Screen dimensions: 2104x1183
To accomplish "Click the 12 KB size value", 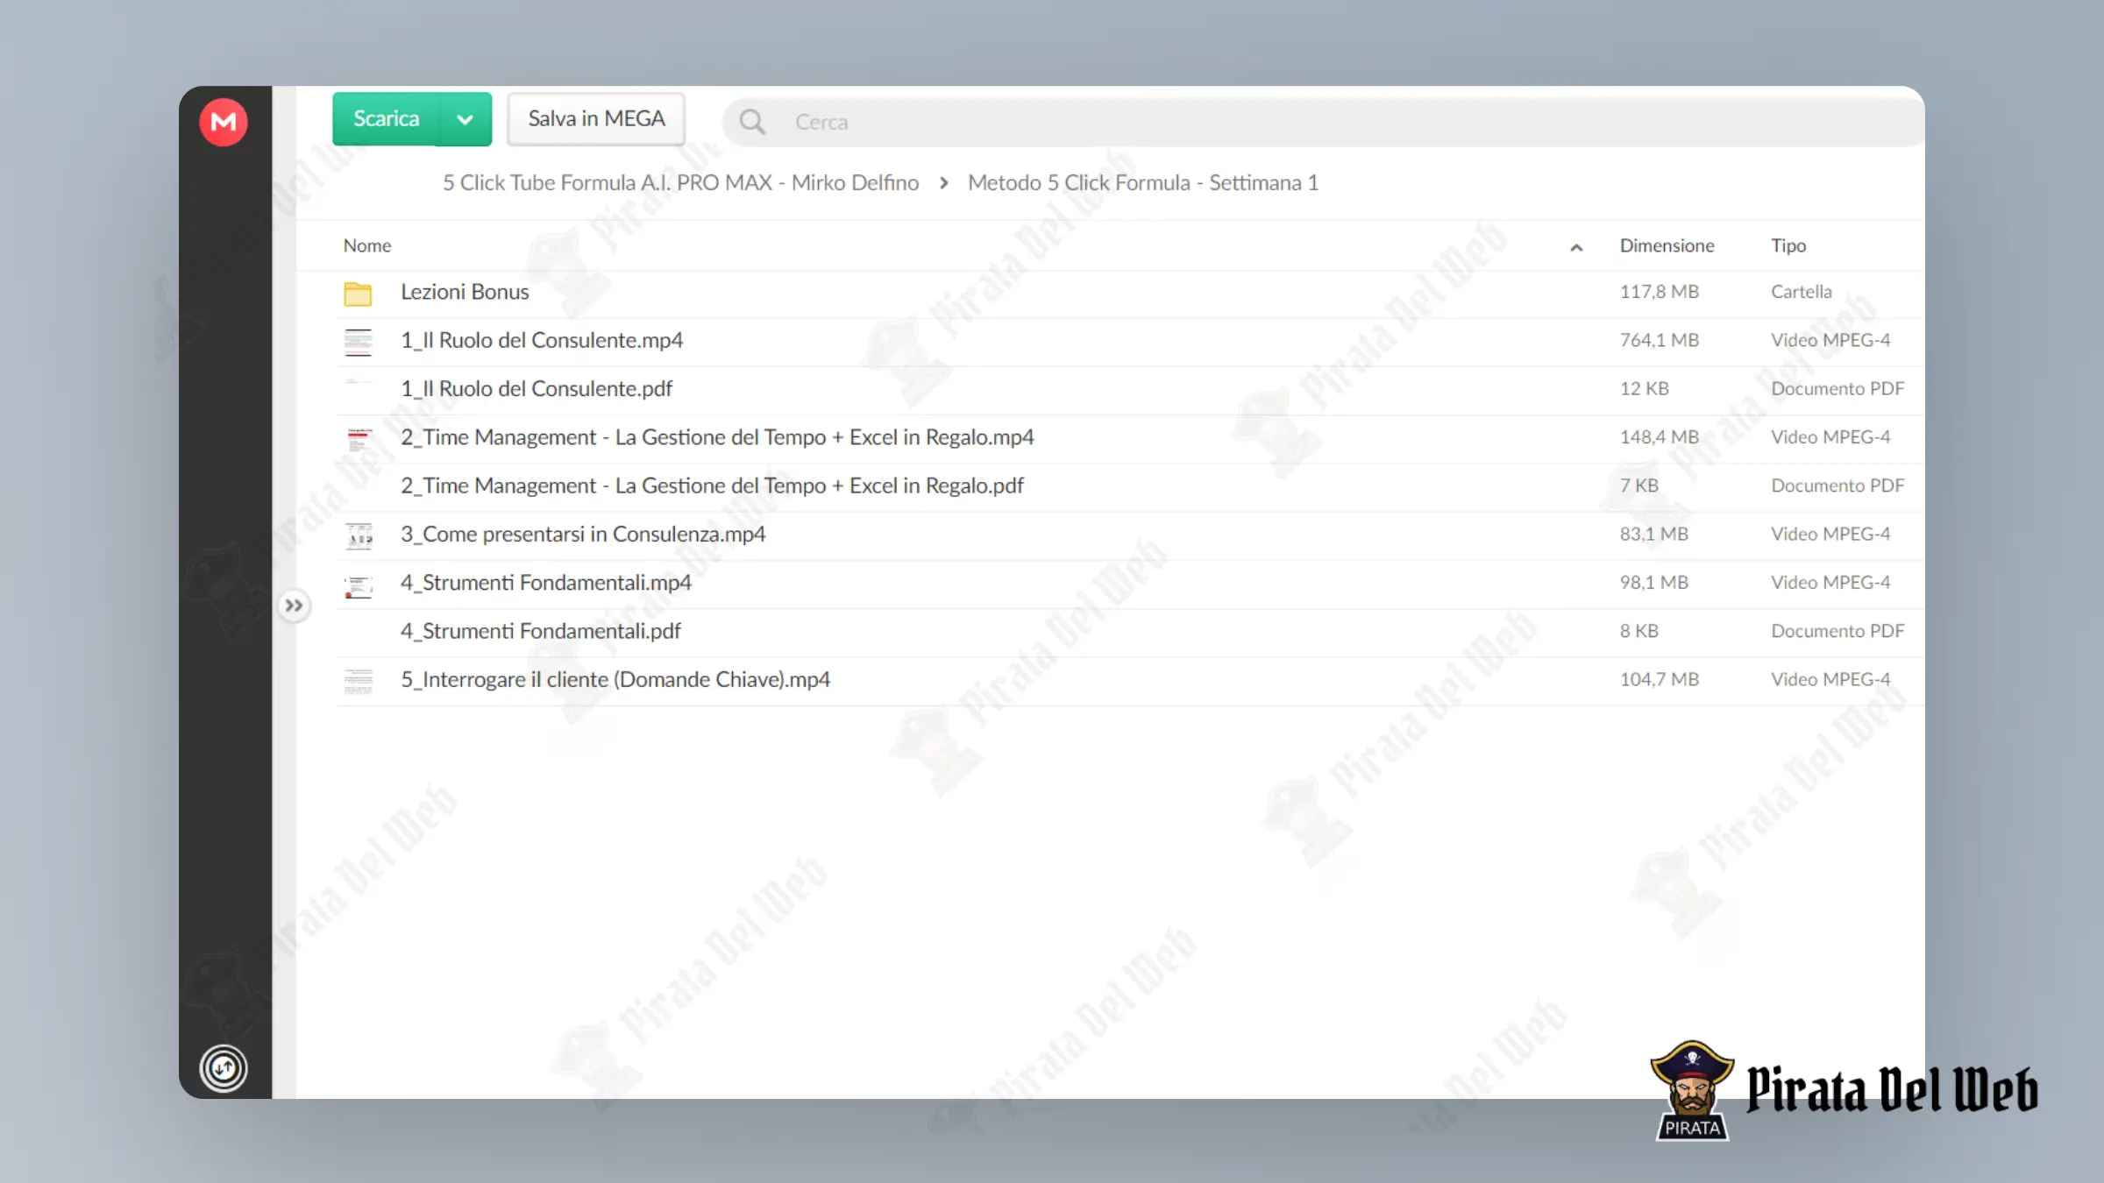I will (1644, 388).
